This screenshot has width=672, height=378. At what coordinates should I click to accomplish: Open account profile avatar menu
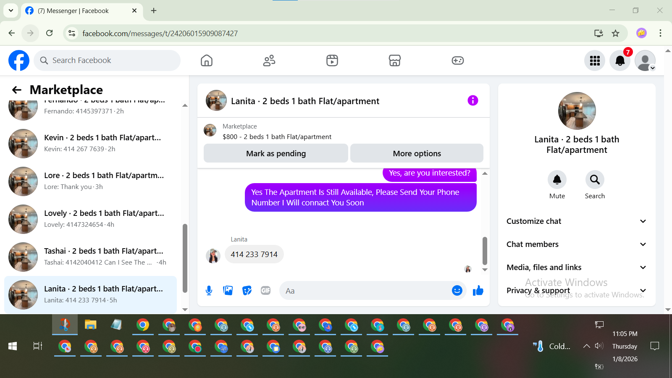[645, 60]
